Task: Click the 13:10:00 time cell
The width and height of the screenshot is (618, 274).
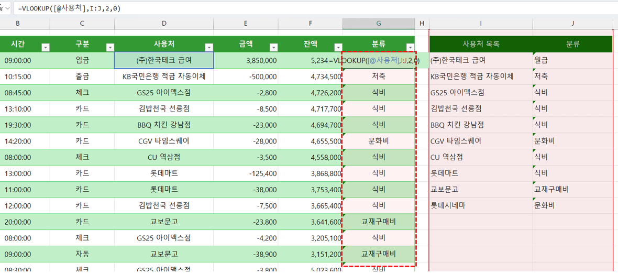Action: pos(18,109)
